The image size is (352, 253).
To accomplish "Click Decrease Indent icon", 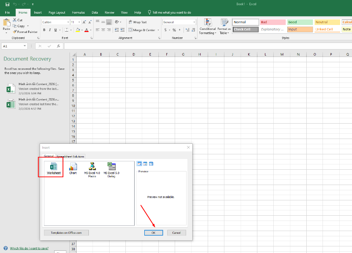I will coord(117,30).
